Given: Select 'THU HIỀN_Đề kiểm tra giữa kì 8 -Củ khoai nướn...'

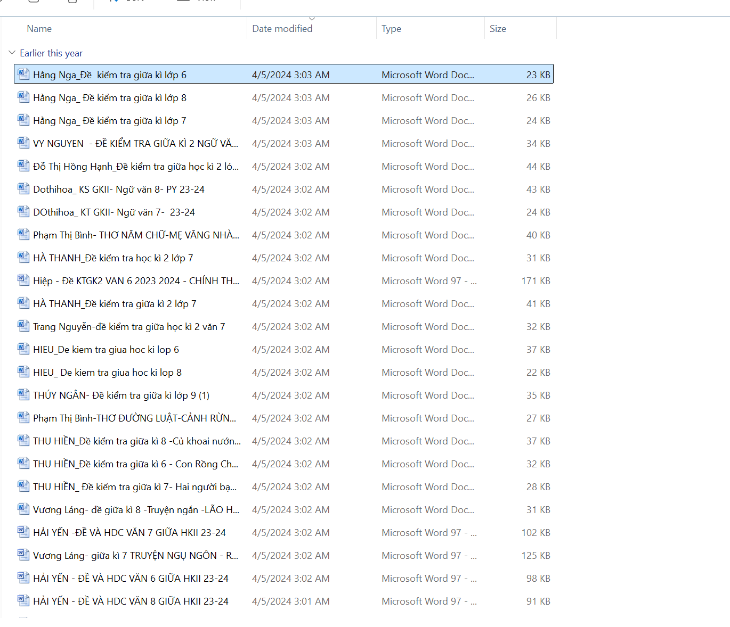Looking at the screenshot, I should [137, 441].
